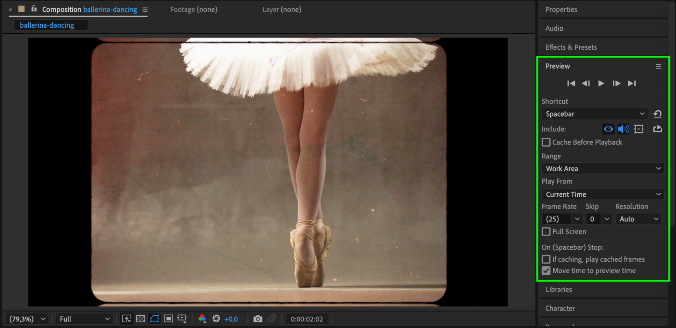Take a snapshot with camera icon
The image size is (676, 328).
pos(258,319)
